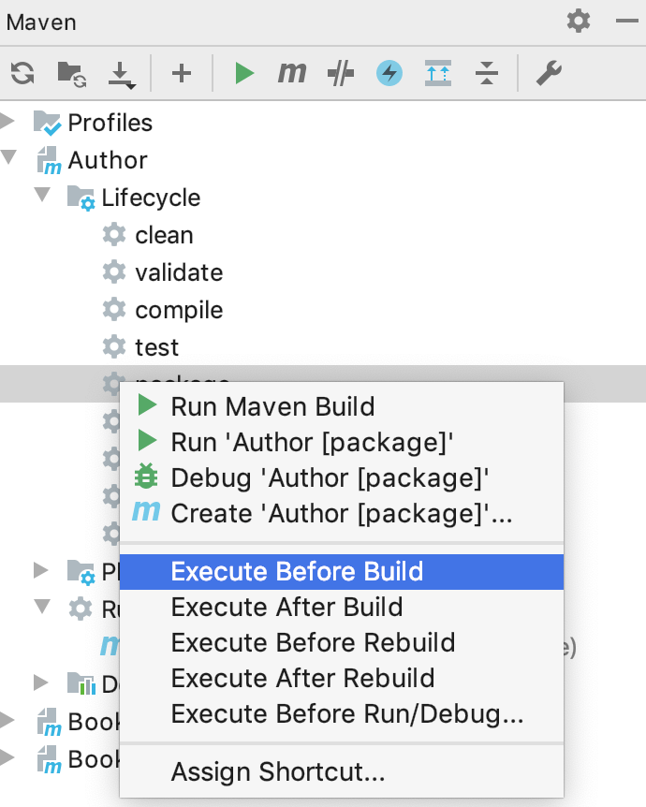Click Download Sources and Documentation icon

(122, 74)
